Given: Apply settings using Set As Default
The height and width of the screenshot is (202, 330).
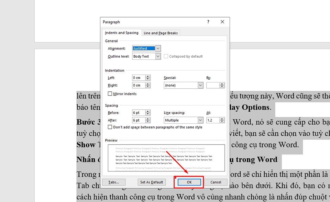Looking at the screenshot, I should click(152, 182).
